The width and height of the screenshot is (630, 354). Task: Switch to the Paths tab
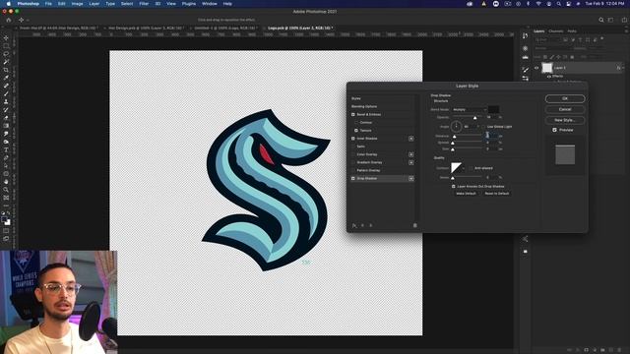click(x=572, y=30)
